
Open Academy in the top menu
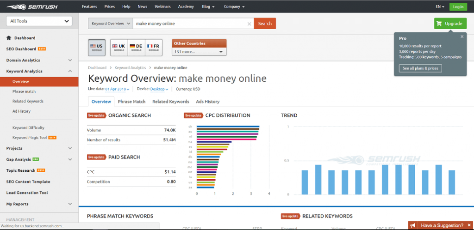186,6
